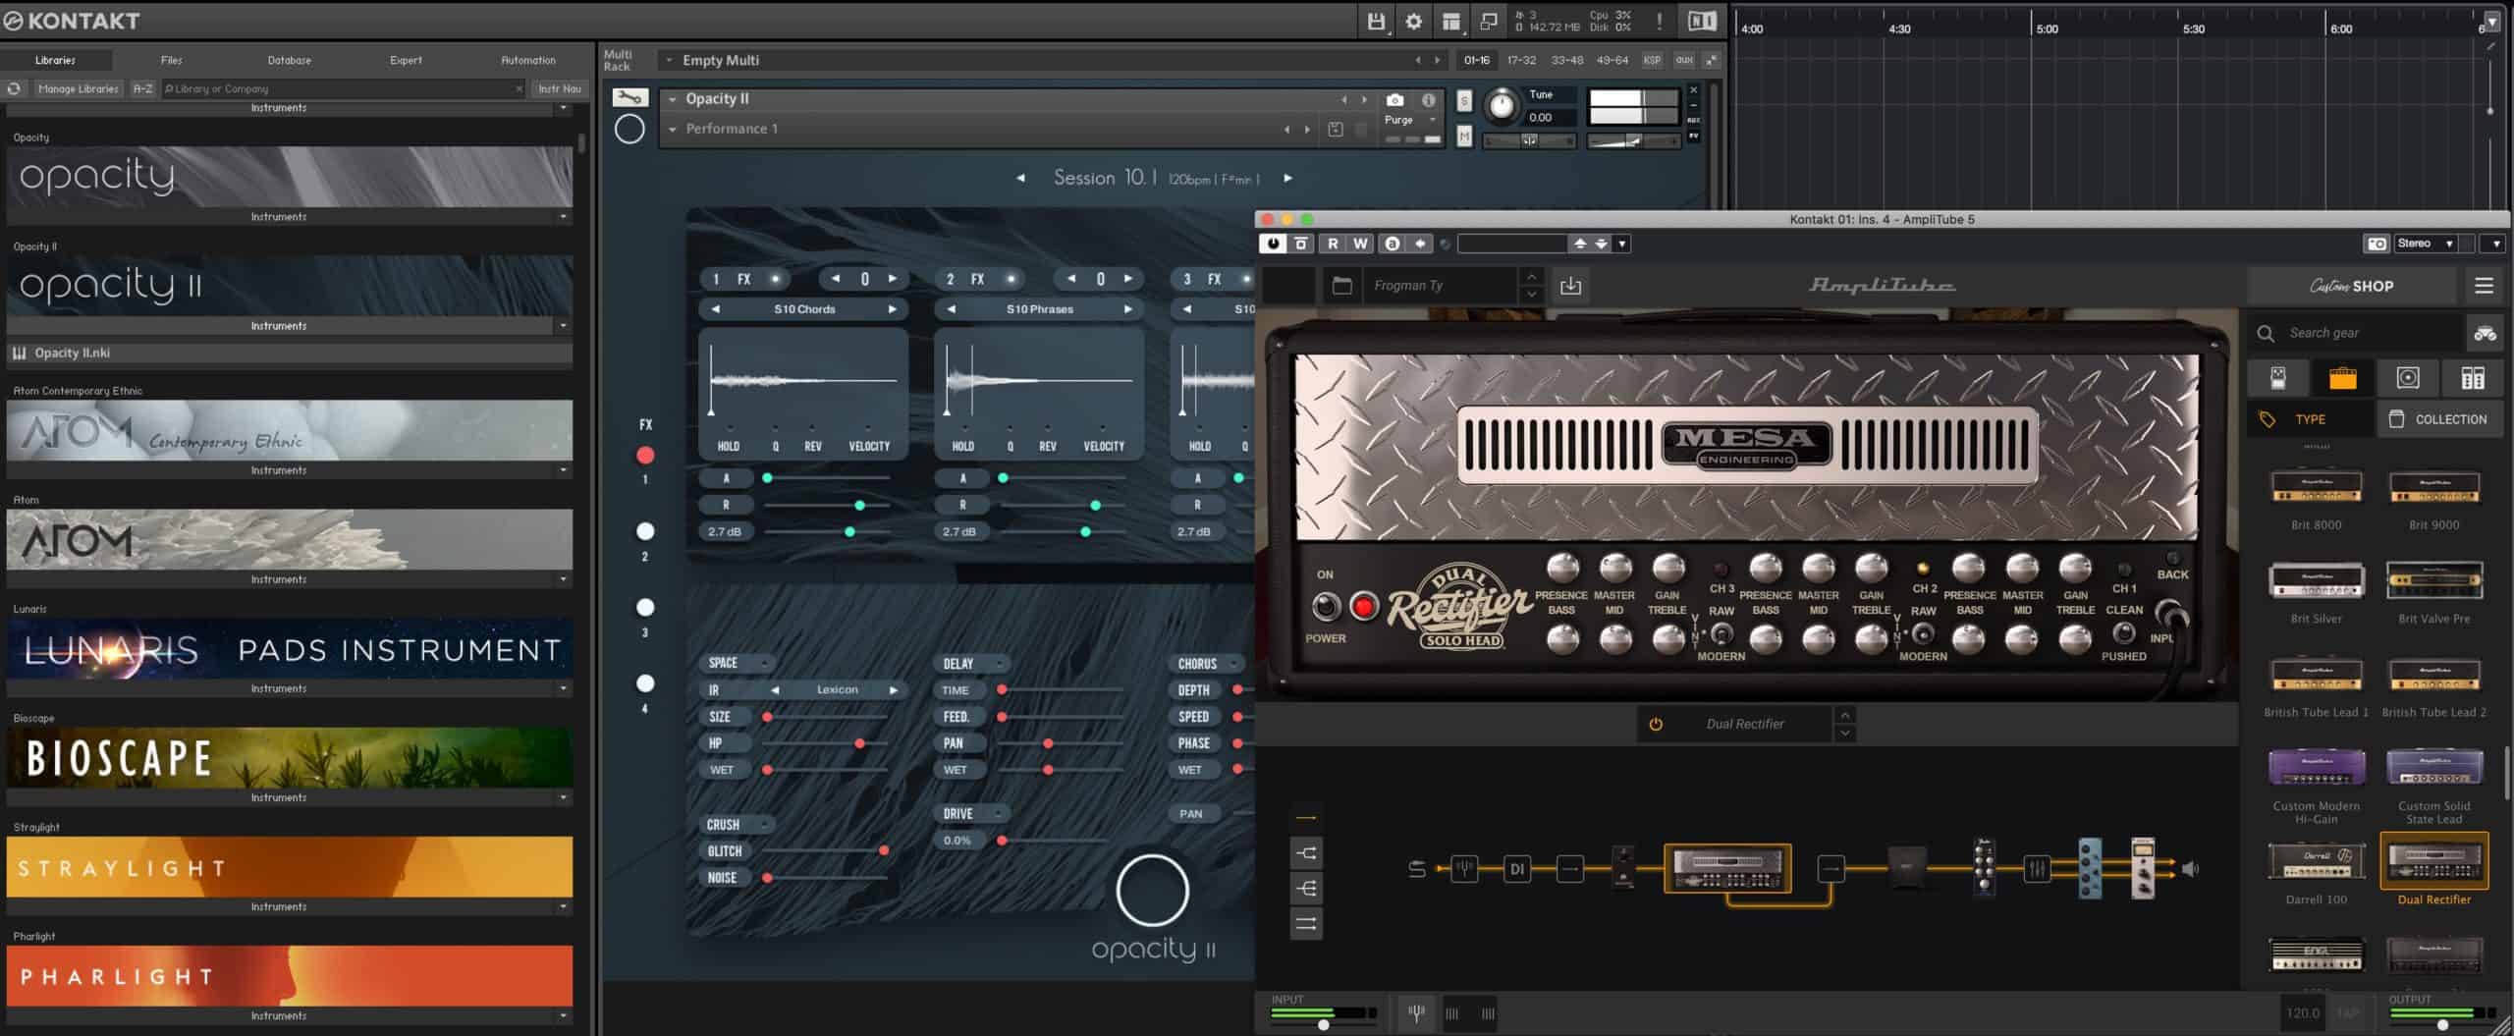Switch to the Files tab
The height and width of the screenshot is (1036, 2514).
(x=172, y=60)
